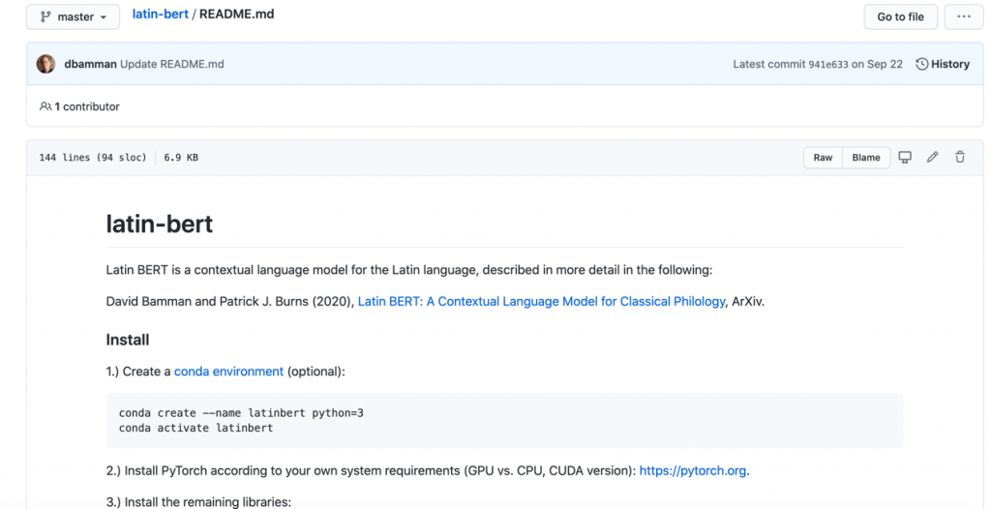Click the Go to file button
991x509 pixels.
pos(900,17)
